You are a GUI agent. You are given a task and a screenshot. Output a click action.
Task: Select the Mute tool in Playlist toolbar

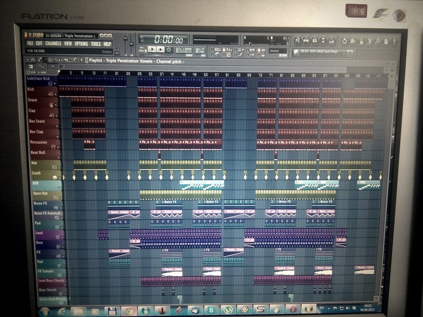coord(56,60)
